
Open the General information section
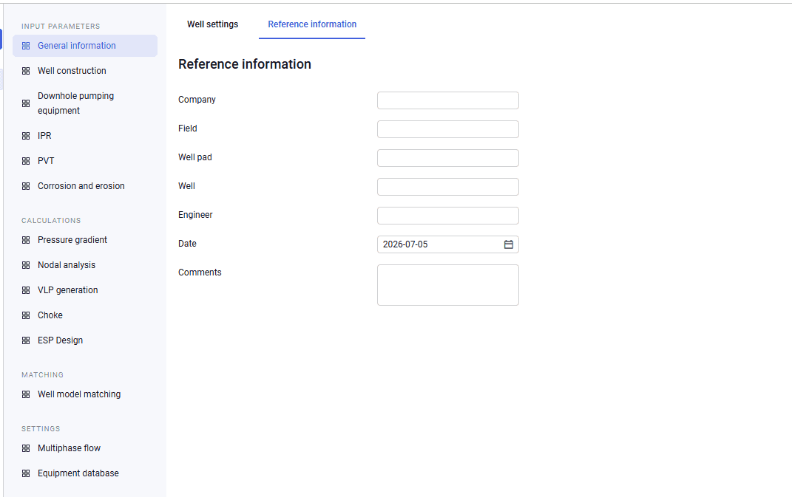tap(85, 46)
